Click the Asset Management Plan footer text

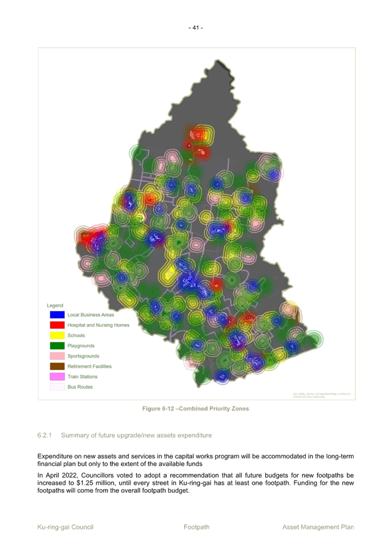(318, 527)
